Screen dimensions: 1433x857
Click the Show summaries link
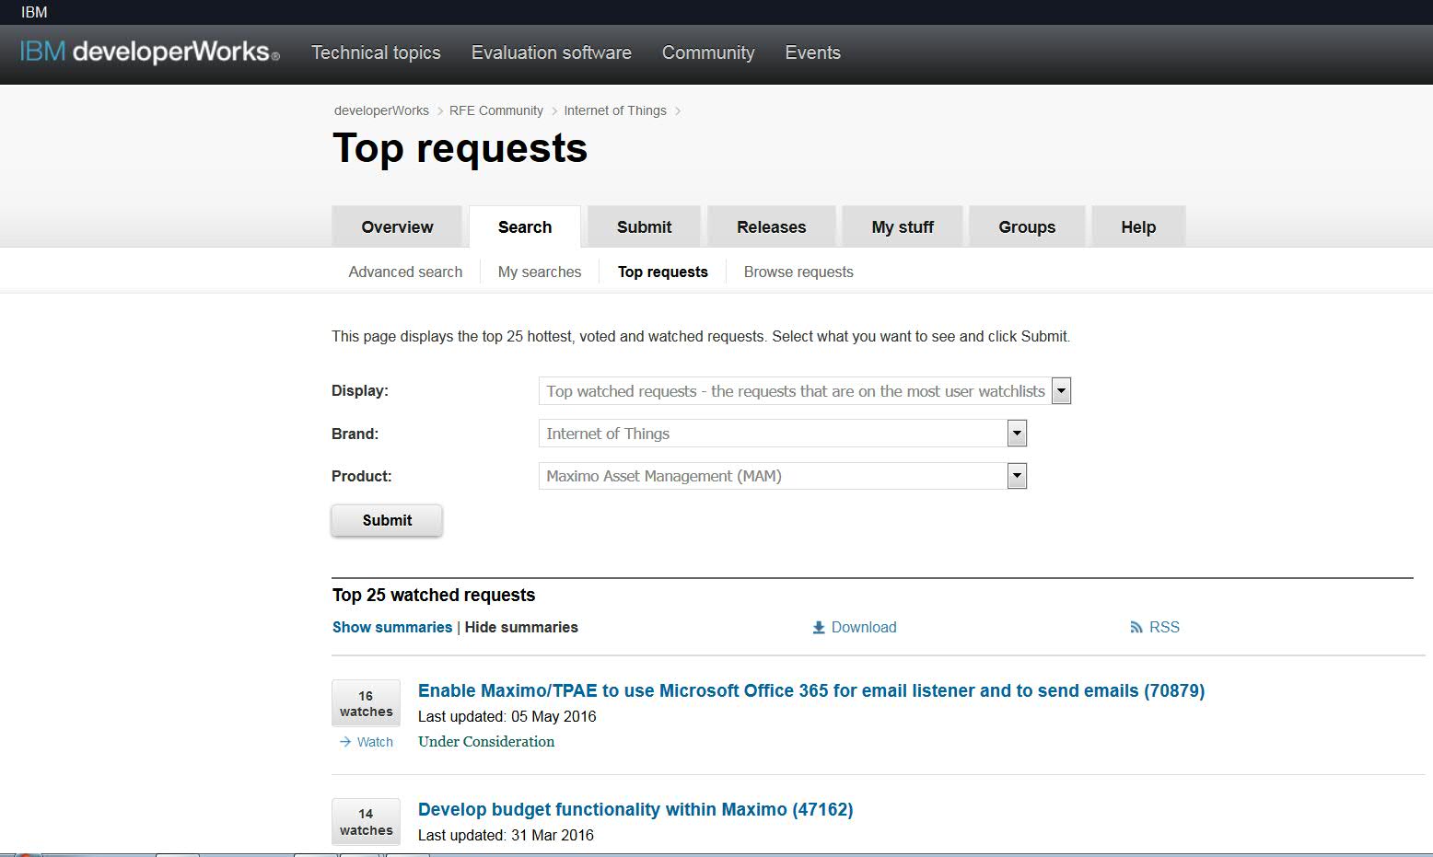tap(392, 627)
